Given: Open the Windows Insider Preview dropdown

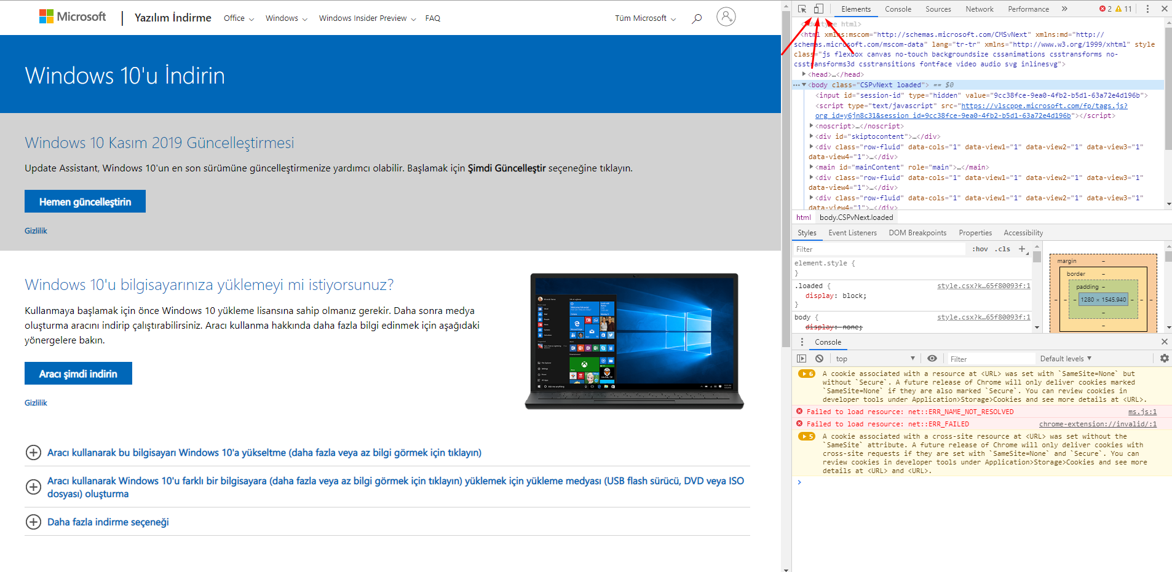Looking at the screenshot, I should point(367,18).
